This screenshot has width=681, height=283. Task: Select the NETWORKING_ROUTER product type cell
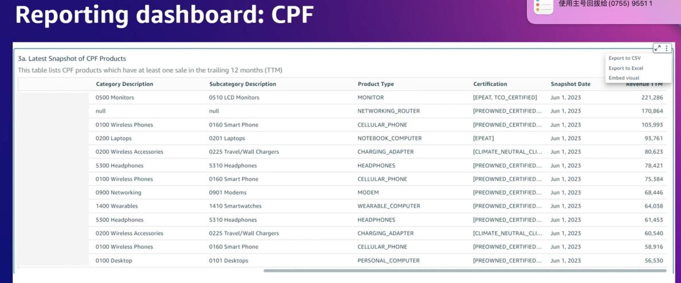click(x=389, y=111)
